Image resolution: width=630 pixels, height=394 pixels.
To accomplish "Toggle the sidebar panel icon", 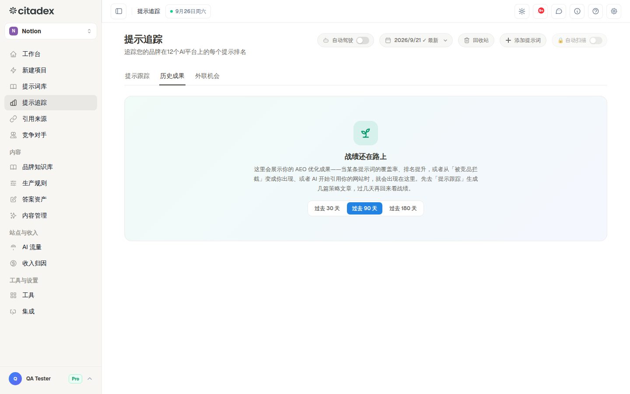I will tap(119, 11).
